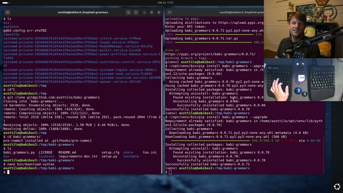
Task: Click 'Successfully uninstalled babi_grammars-0.0.66' line
Action: [x=221, y=105]
